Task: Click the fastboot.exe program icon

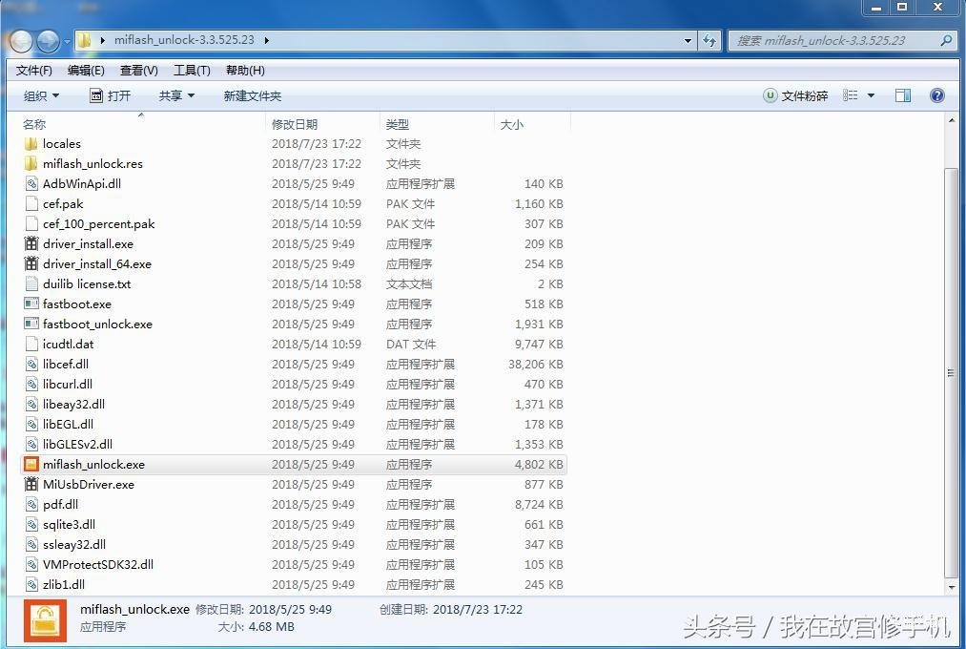Action: pyautogui.click(x=31, y=304)
